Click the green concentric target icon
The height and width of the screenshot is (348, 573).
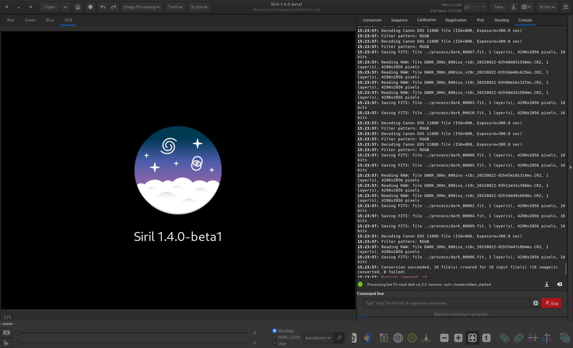click(x=412, y=338)
